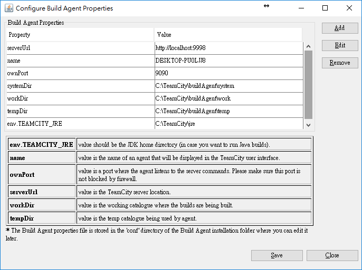
Task: Click the JDK home directory description text
Action: click(174, 145)
